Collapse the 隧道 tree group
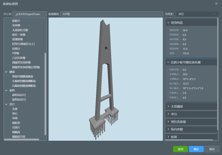The height and width of the screenshot is (155, 222). pyautogui.click(x=6, y=72)
